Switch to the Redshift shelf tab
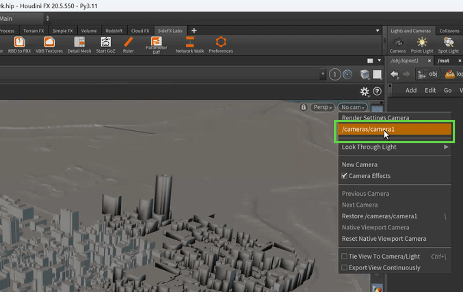 click(114, 31)
